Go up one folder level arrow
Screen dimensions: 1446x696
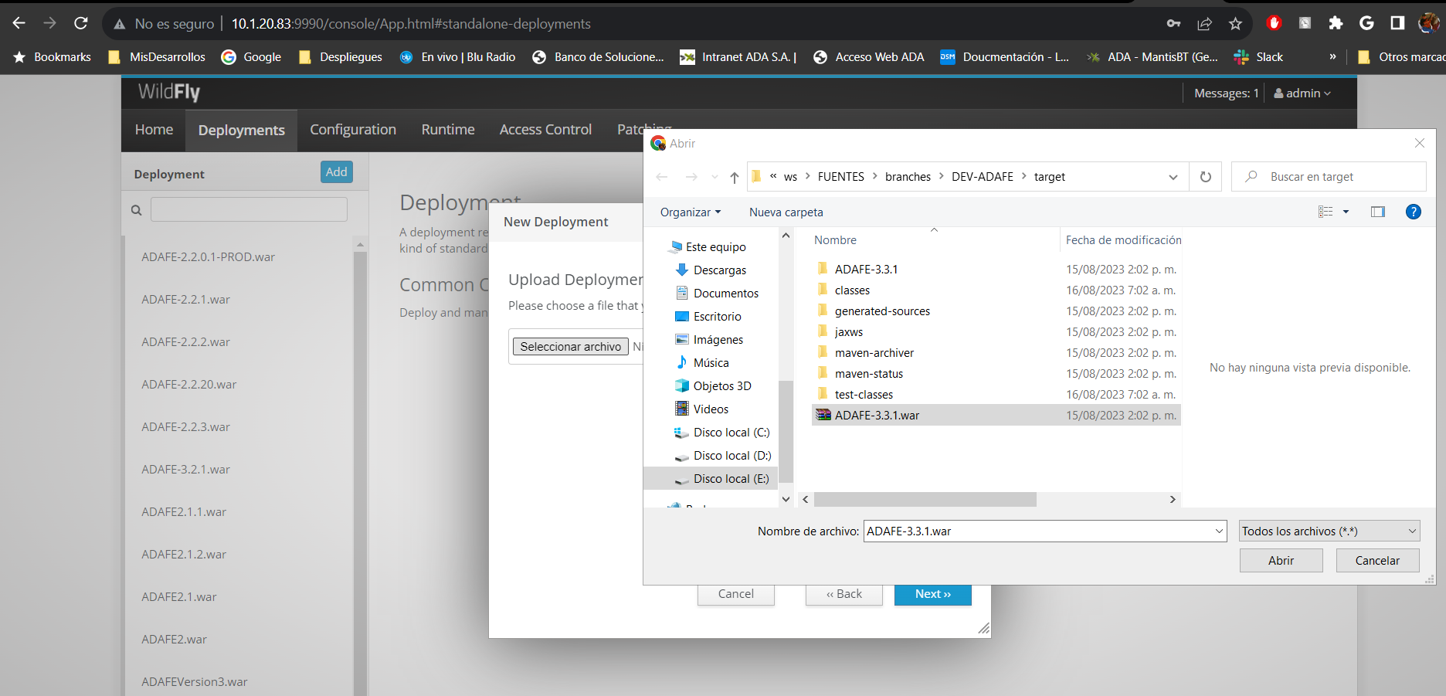(734, 177)
